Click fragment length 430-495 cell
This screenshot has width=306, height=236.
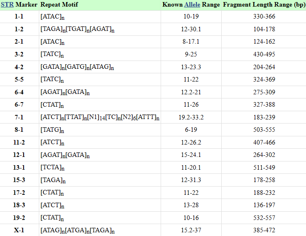click(x=264, y=54)
